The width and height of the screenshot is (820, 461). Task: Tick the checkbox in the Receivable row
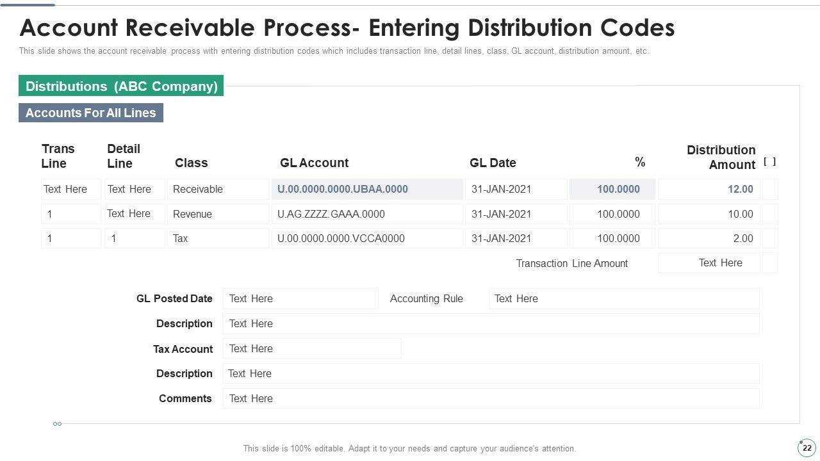click(x=770, y=190)
